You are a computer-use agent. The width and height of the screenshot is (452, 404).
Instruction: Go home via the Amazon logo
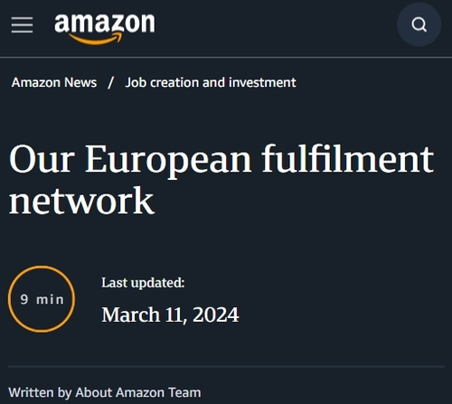tap(105, 29)
